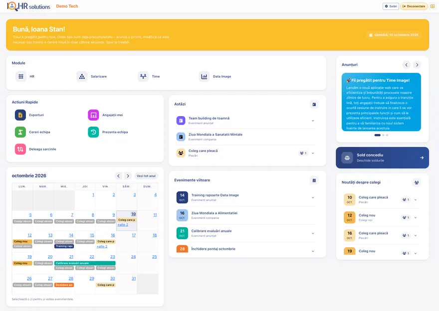Click the count badge on Coleg care pleacă in Astăzi
This screenshot has height=311, width=439.
click(x=303, y=153)
